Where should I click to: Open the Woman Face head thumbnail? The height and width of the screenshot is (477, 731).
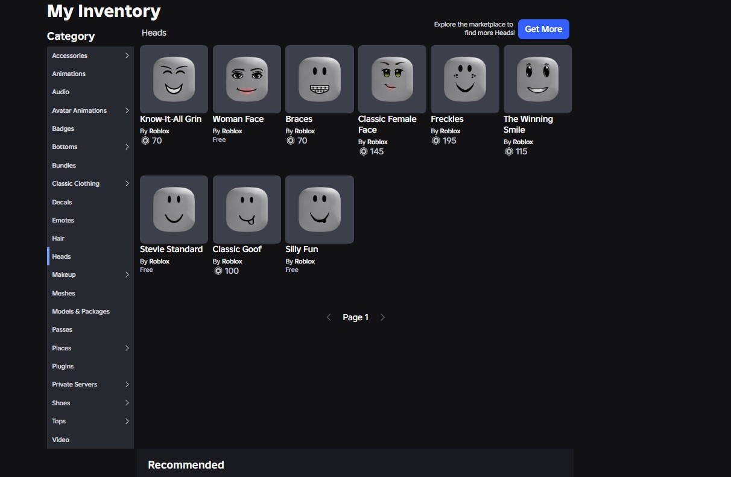(247, 79)
